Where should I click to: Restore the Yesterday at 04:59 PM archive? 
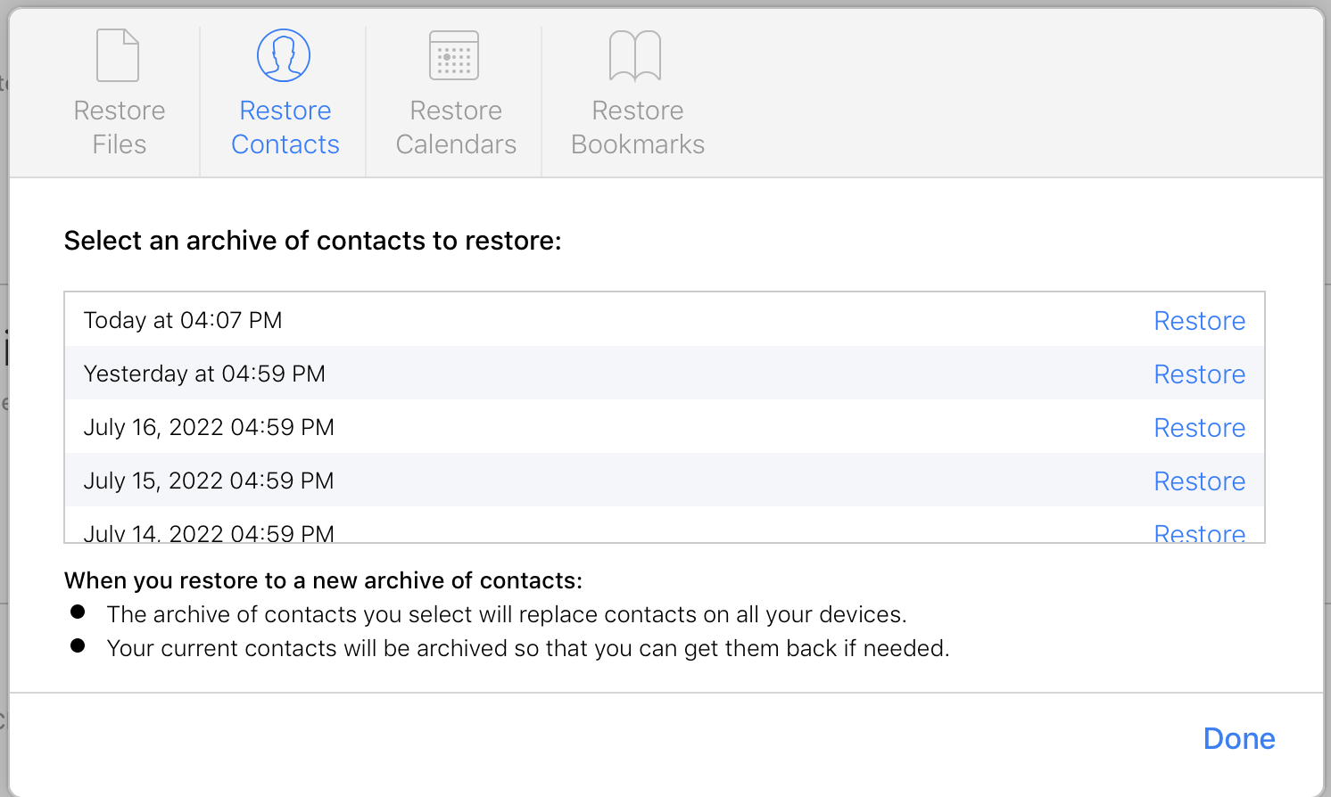coord(1199,374)
